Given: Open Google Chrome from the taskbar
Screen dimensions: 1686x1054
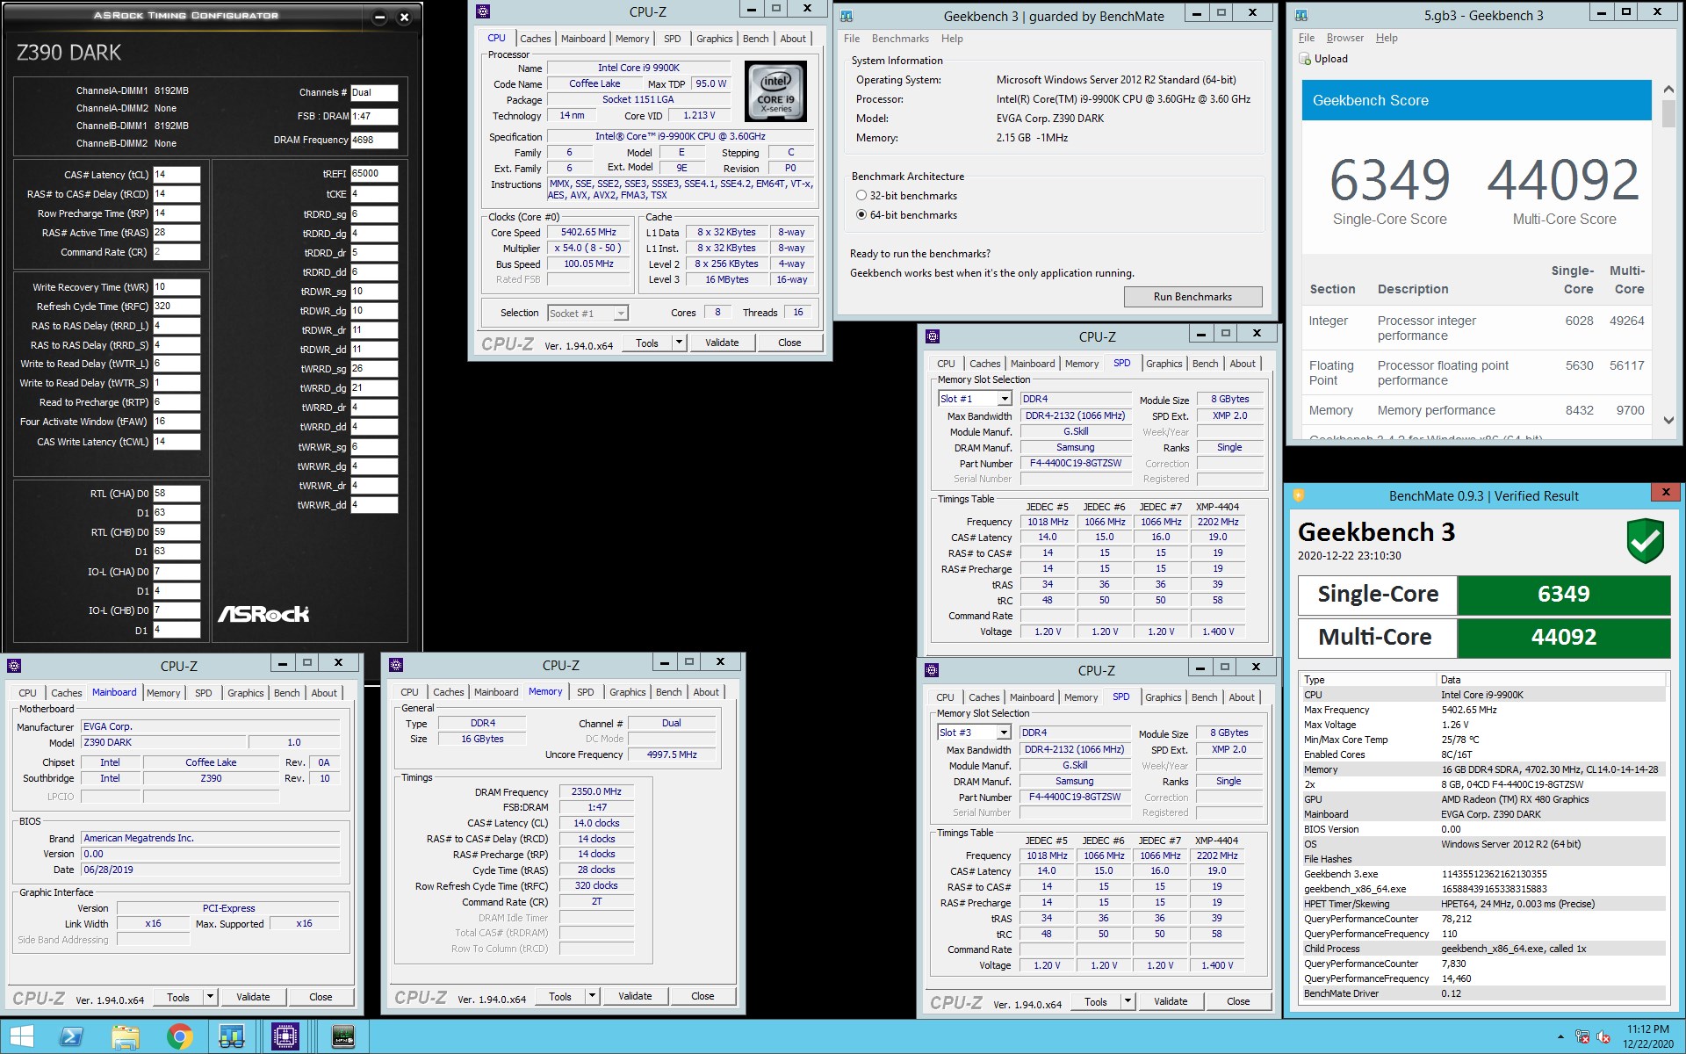Looking at the screenshot, I should coord(179,1036).
